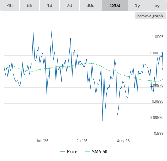Click the Jul '26 axis label

(x=82, y=141)
